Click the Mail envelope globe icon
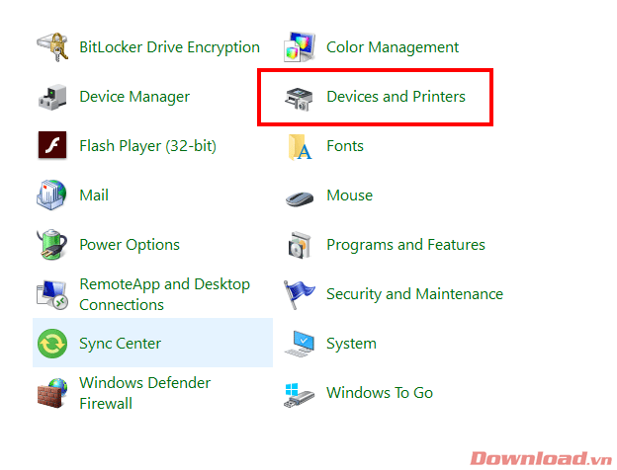 pos(51,195)
